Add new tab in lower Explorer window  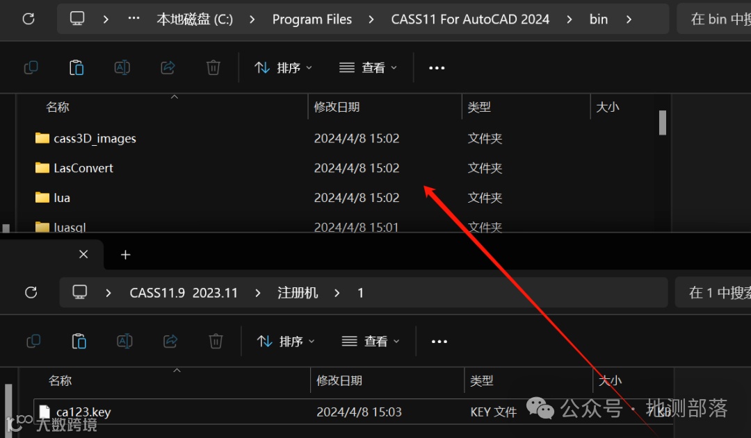tap(125, 255)
